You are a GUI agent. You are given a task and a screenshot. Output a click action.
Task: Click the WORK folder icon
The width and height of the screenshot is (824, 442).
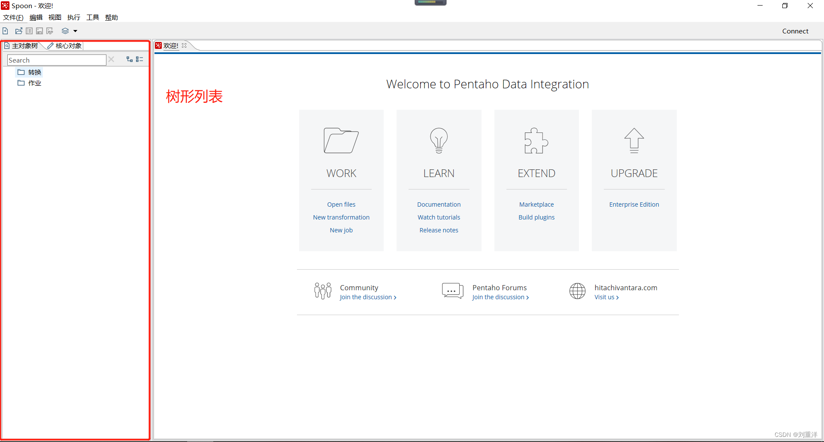(x=341, y=140)
